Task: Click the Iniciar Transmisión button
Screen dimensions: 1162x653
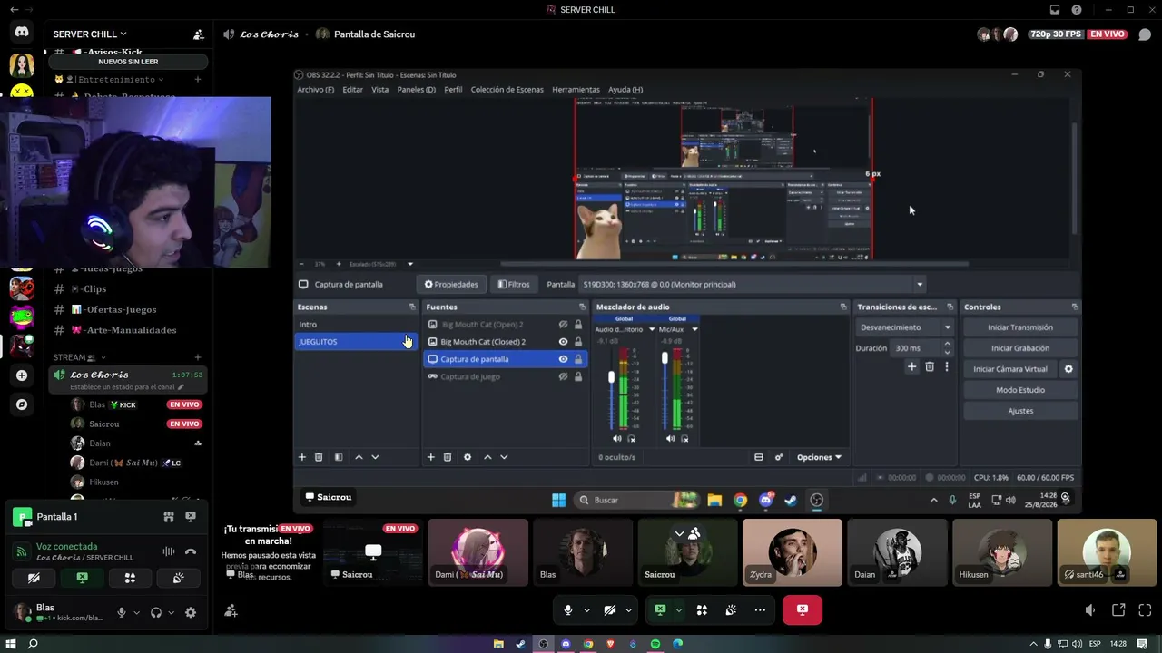Action: [x=1021, y=327]
